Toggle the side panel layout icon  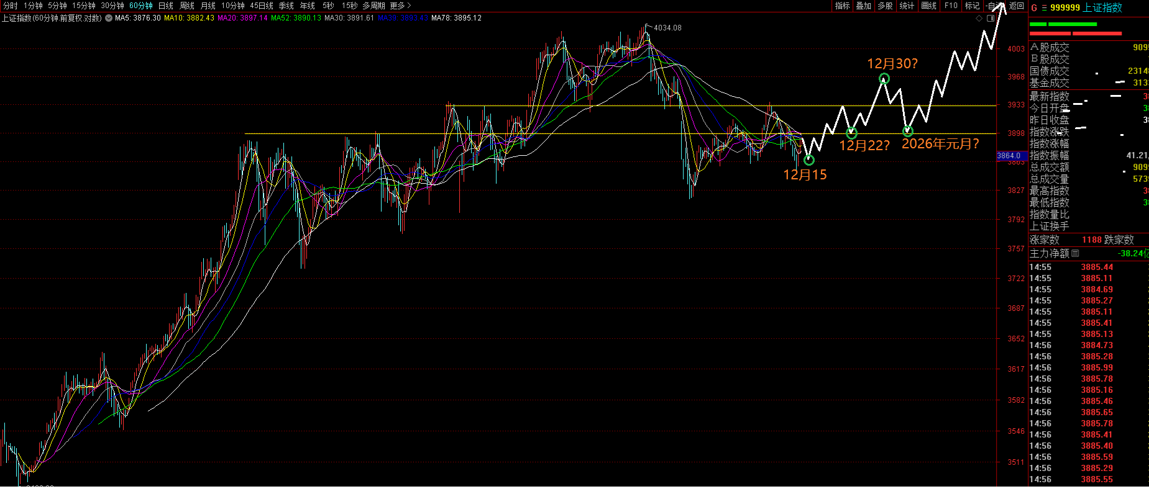tap(991, 19)
